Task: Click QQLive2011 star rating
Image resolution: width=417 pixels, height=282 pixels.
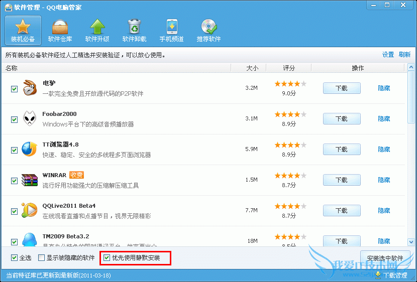Action: coord(290,206)
